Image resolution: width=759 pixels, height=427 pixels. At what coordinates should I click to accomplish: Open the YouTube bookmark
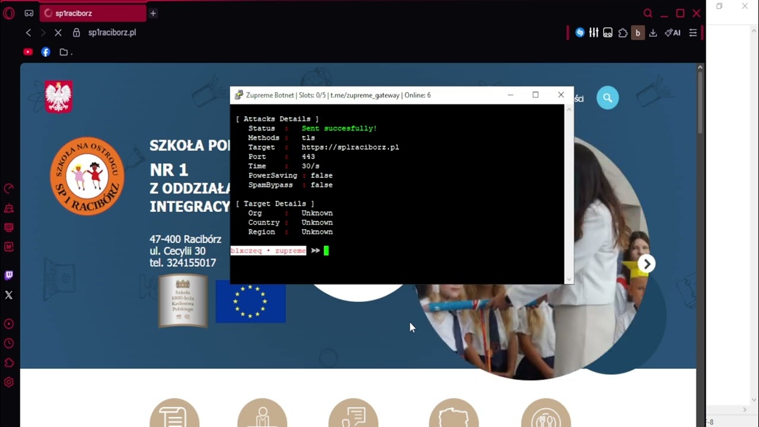[28, 52]
